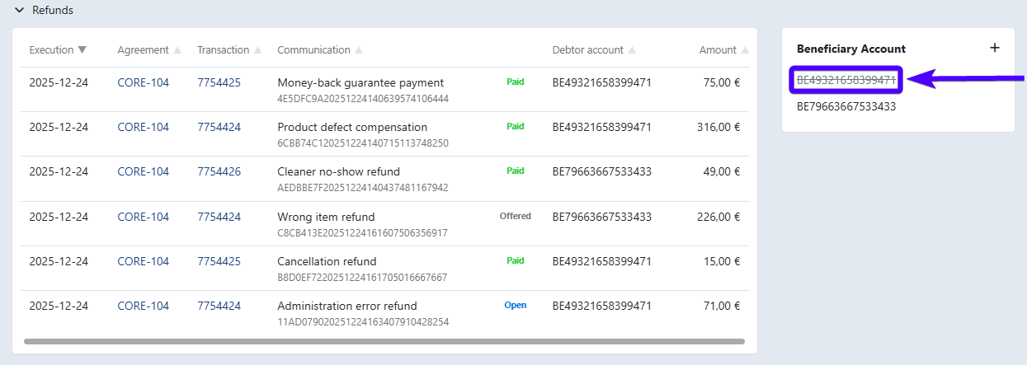
Task: Sort by Communication column arrow
Action: point(359,50)
